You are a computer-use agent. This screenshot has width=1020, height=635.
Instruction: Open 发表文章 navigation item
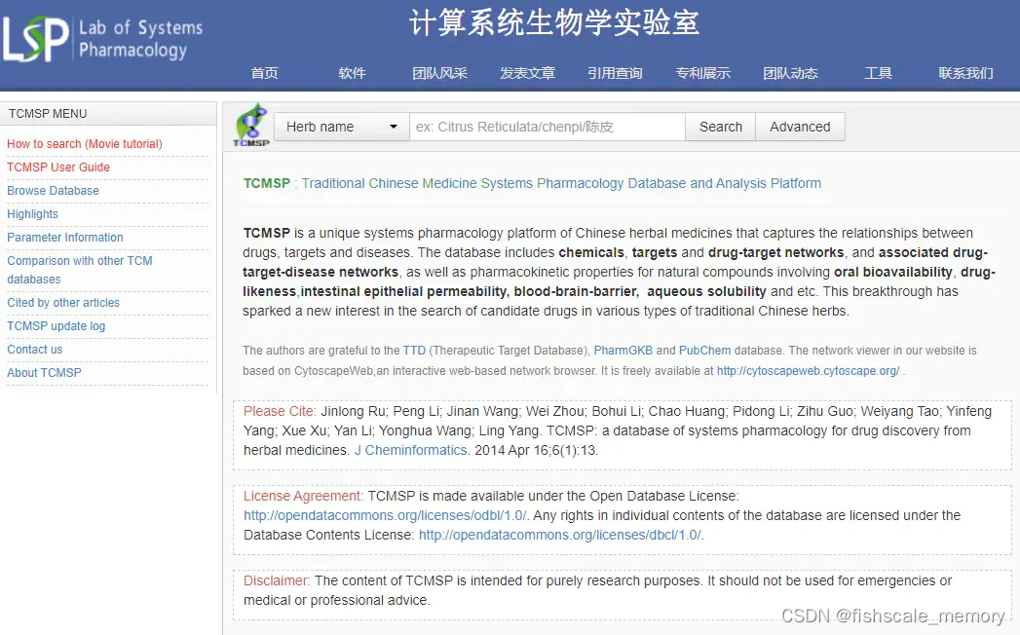[528, 73]
